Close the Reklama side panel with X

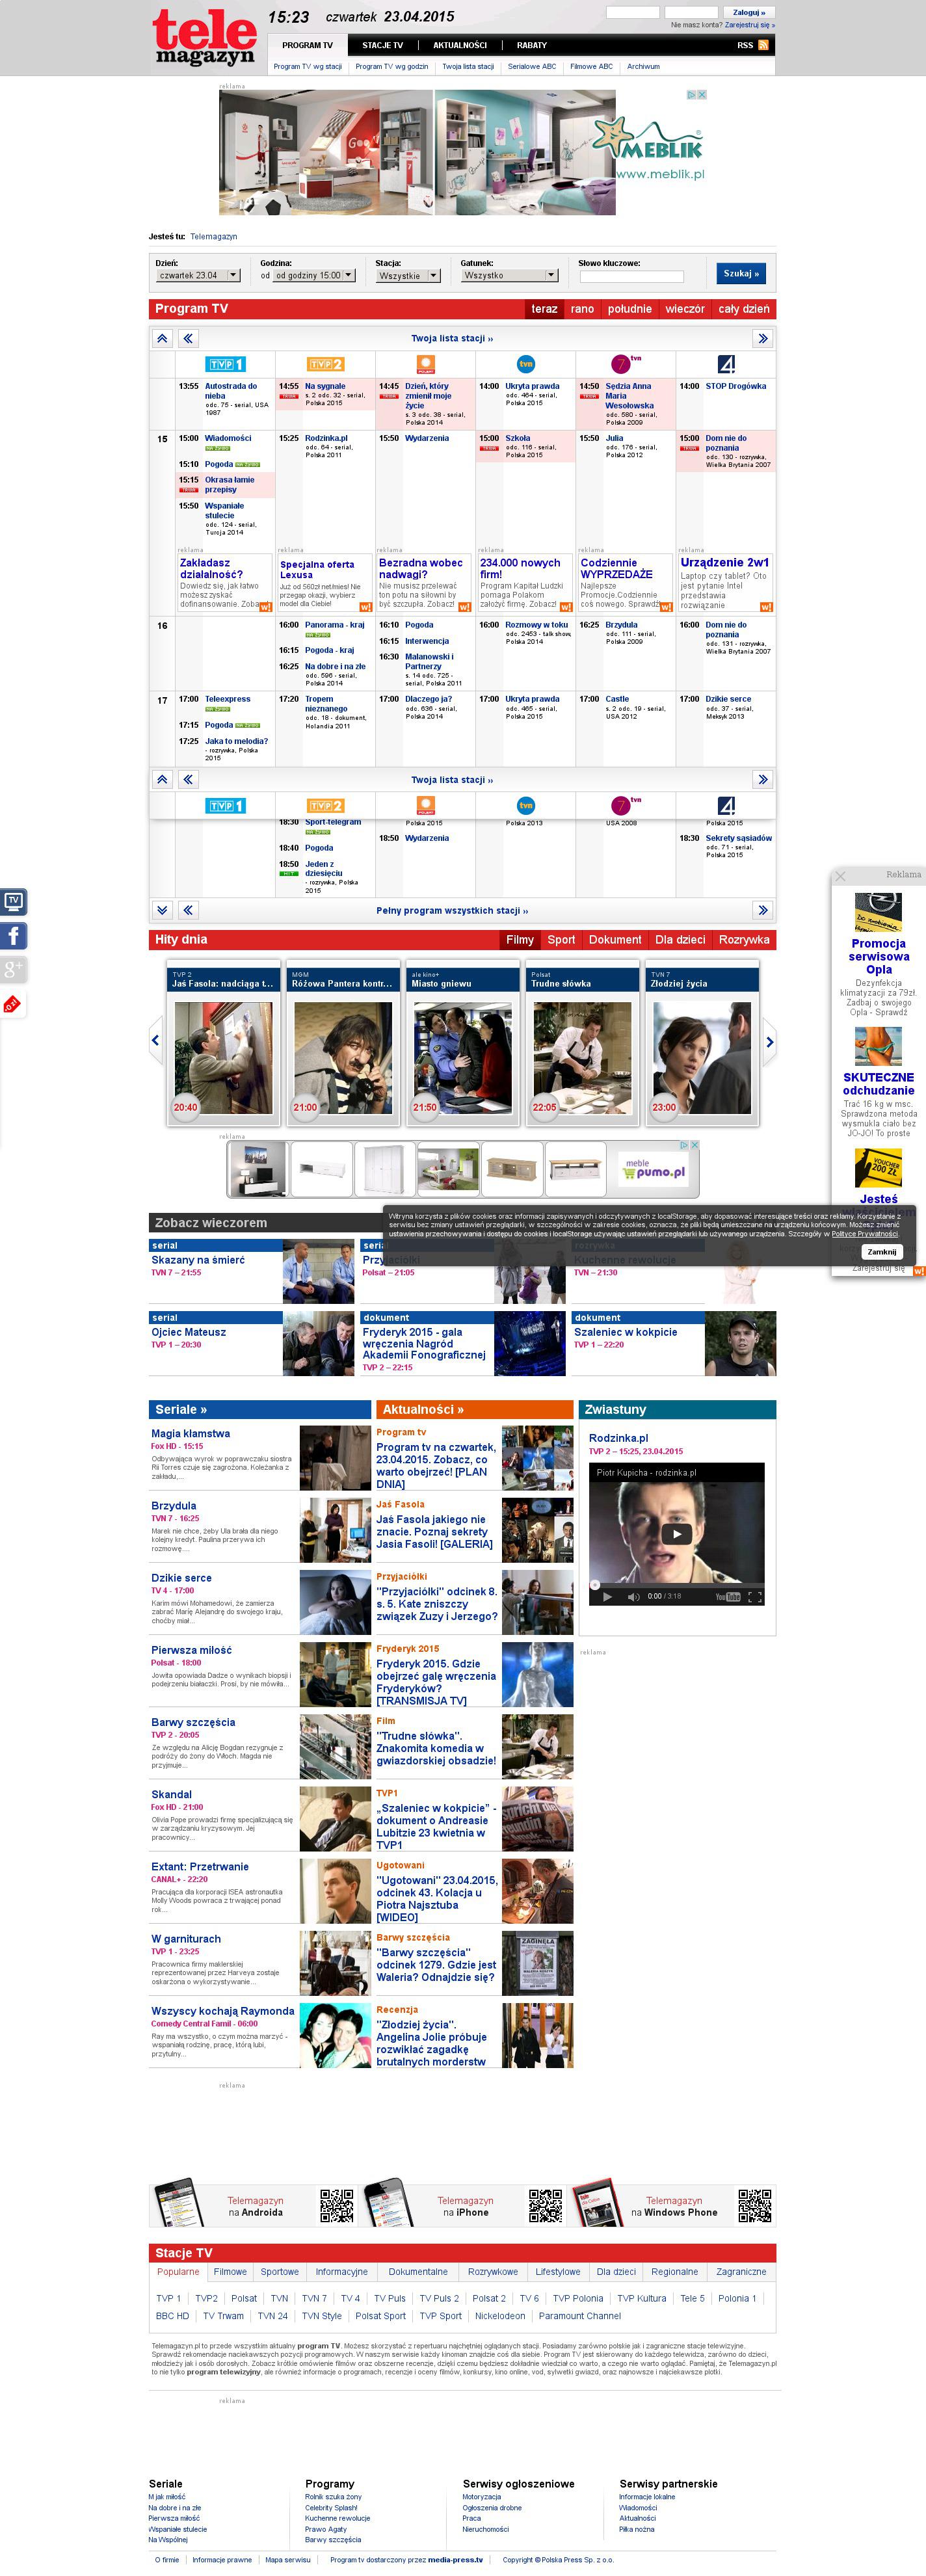(841, 876)
